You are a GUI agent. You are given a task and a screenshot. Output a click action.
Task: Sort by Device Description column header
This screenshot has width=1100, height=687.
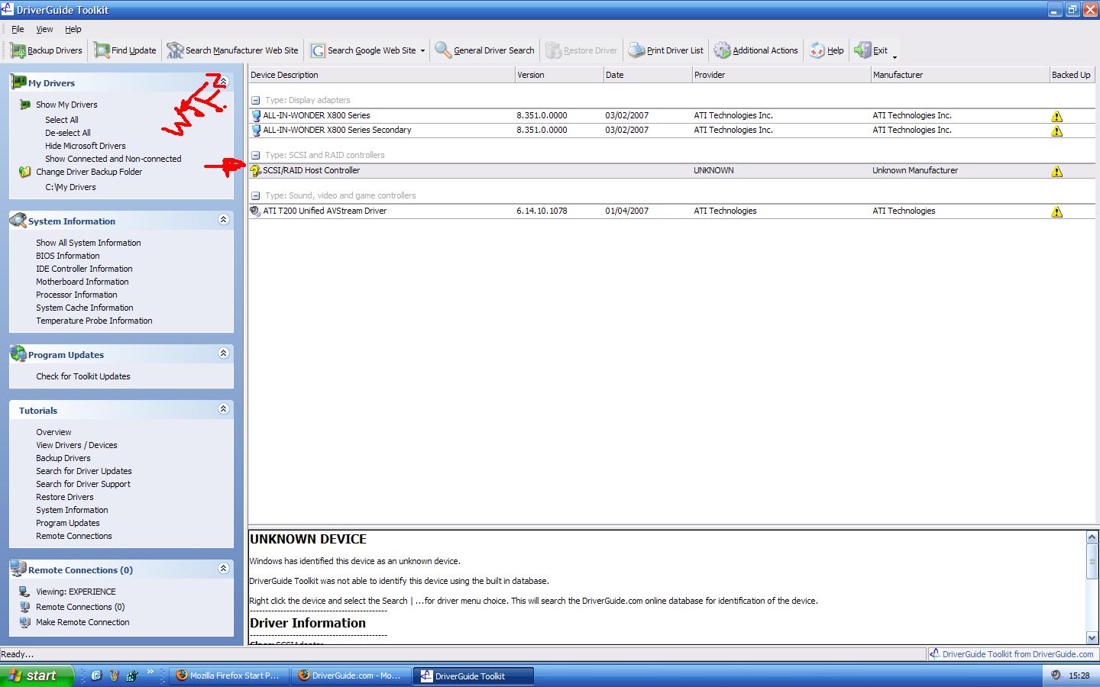[x=381, y=75]
